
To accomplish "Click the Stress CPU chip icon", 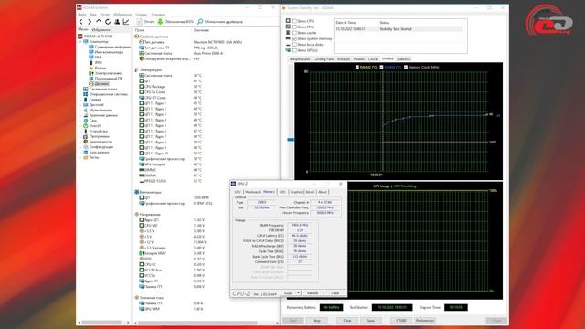I will tap(288, 21).
